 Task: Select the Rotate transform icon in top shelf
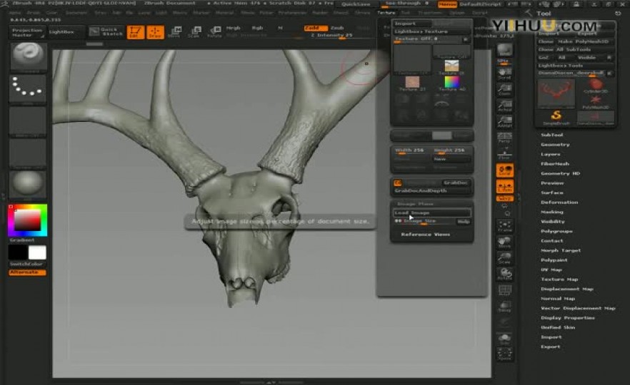(214, 32)
